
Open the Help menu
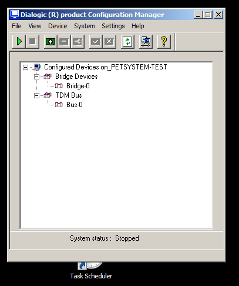click(138, 26)
